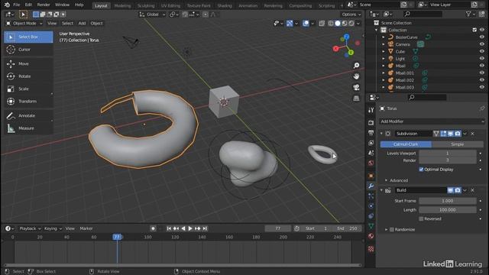Hide the Mball.002 object in outliner
Screen dimensions: 489x275
click(x=482, y=80)
